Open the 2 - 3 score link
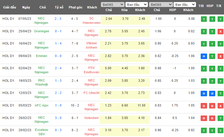The width and height of the screenshot is (224, 137). 58,19
